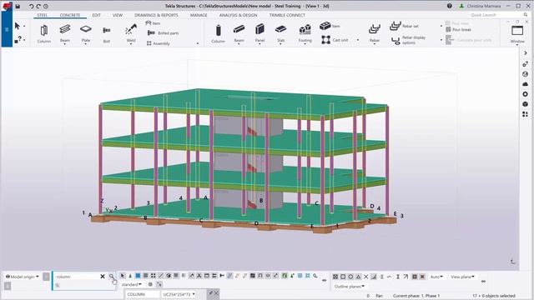534x300 pixels.
Task: Open the Model origin dropdown
Action: point(23,277)
